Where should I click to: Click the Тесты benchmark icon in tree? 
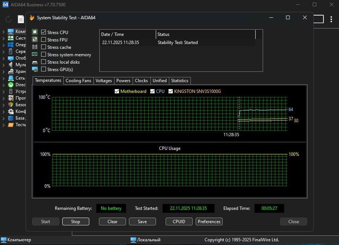point(11,125)
